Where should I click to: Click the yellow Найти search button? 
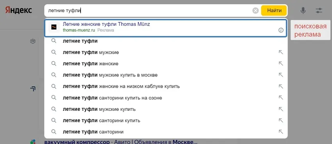click(x=274, y=11)
